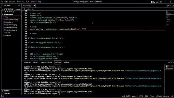Click main.py breadcrumb item
Screen dimensions: 174x98
tap(29, 9)
